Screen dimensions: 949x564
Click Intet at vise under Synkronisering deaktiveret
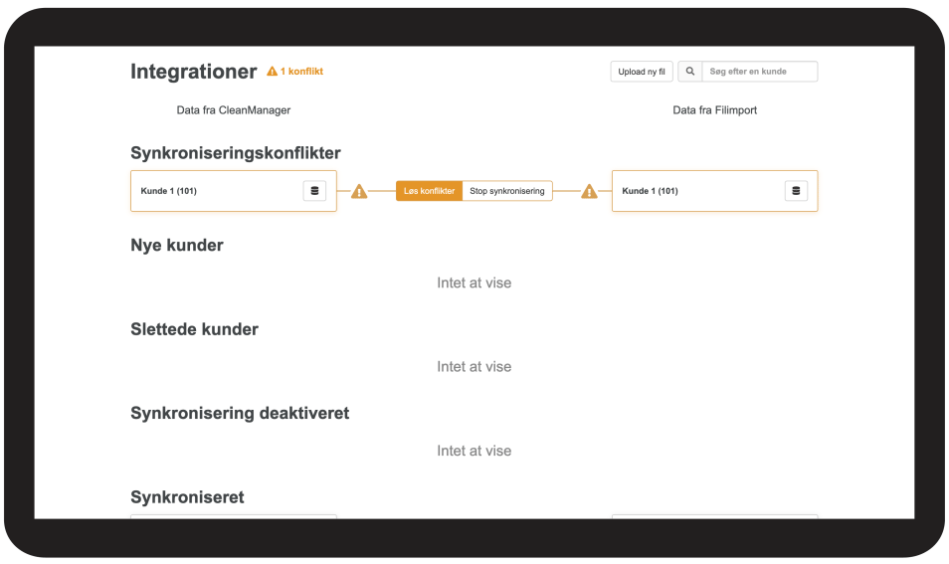pos(474,451)
